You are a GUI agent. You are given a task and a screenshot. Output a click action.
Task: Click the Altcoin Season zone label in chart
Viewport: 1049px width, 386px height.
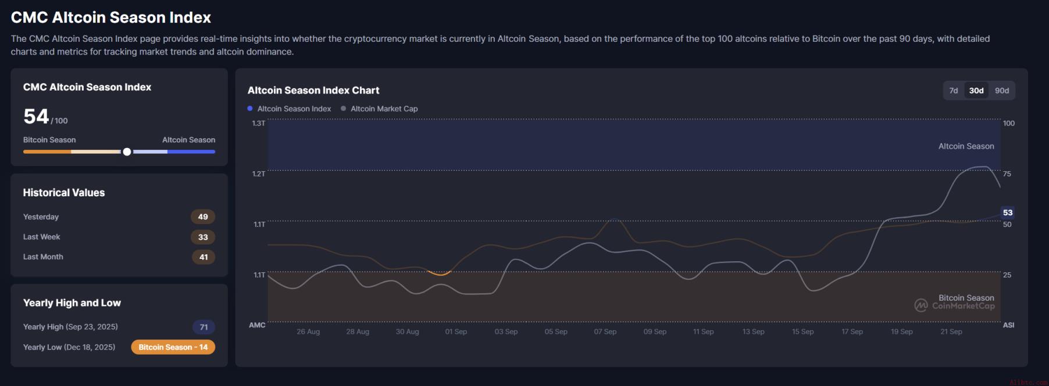click(x=966, y=146)
